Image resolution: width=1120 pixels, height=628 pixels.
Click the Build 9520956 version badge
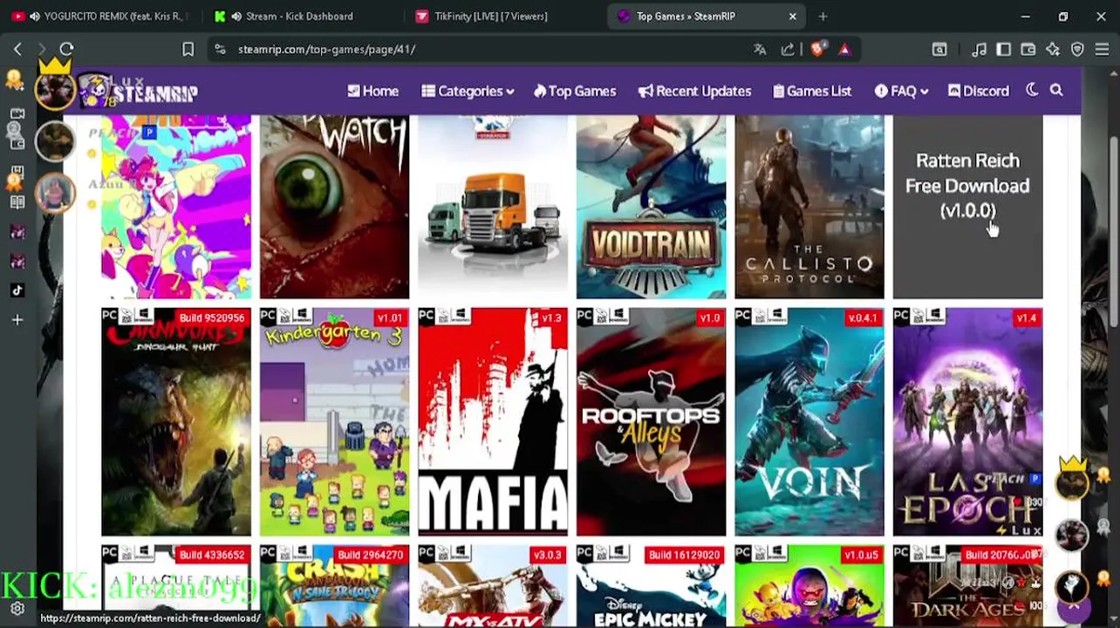212,318
